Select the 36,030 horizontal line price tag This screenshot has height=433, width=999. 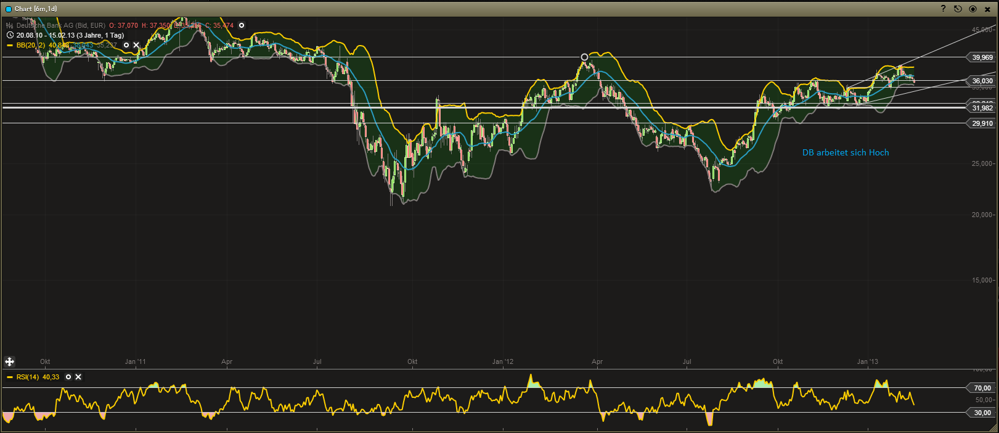tap(982, 81)
